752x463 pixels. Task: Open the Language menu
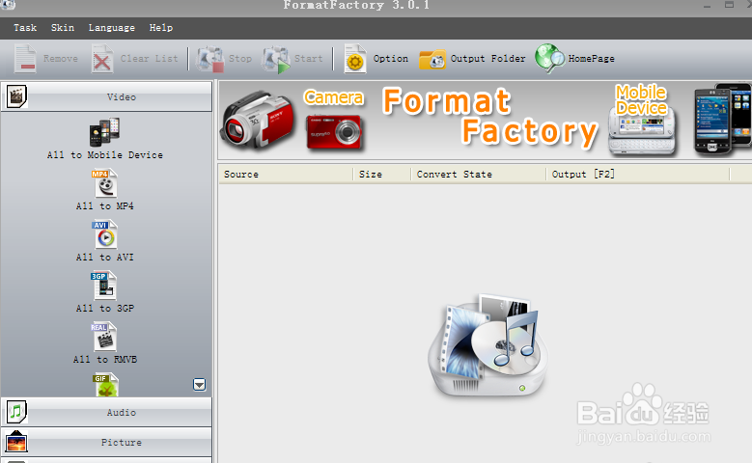tap(112, 28)
